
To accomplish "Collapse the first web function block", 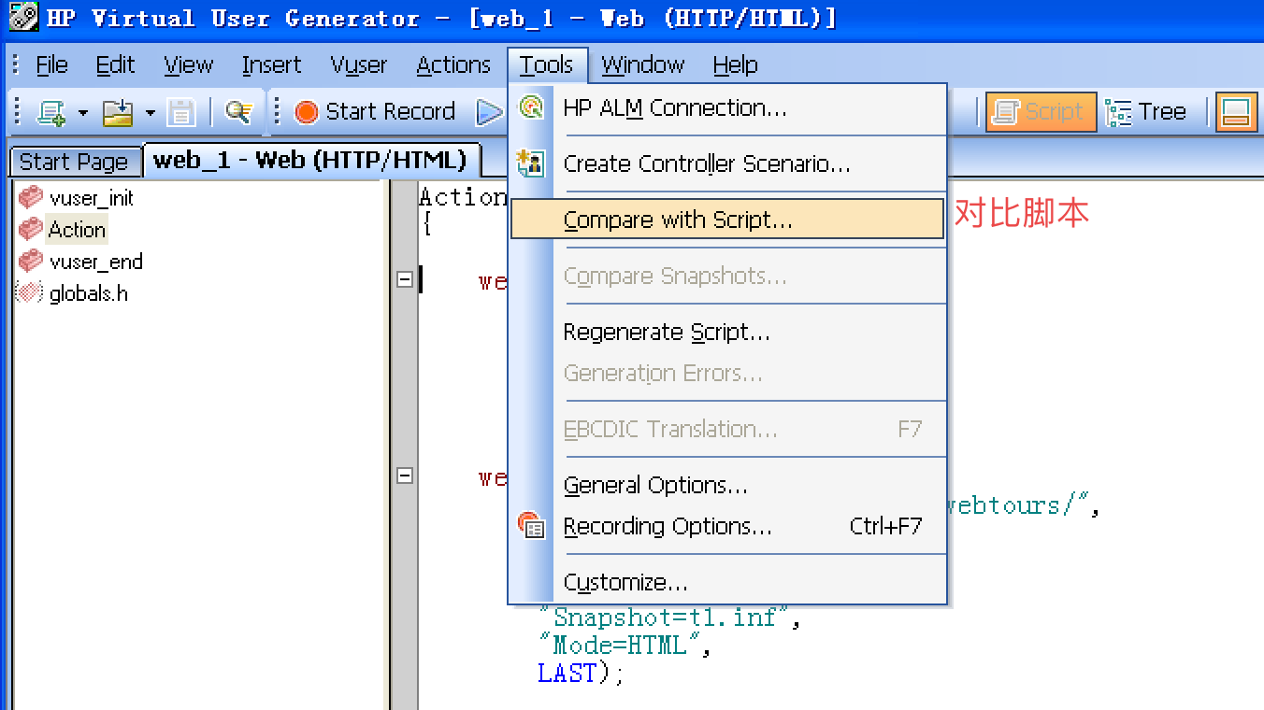I will [405, 279].
